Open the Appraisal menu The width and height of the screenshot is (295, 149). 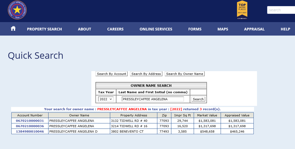(254, 29)
